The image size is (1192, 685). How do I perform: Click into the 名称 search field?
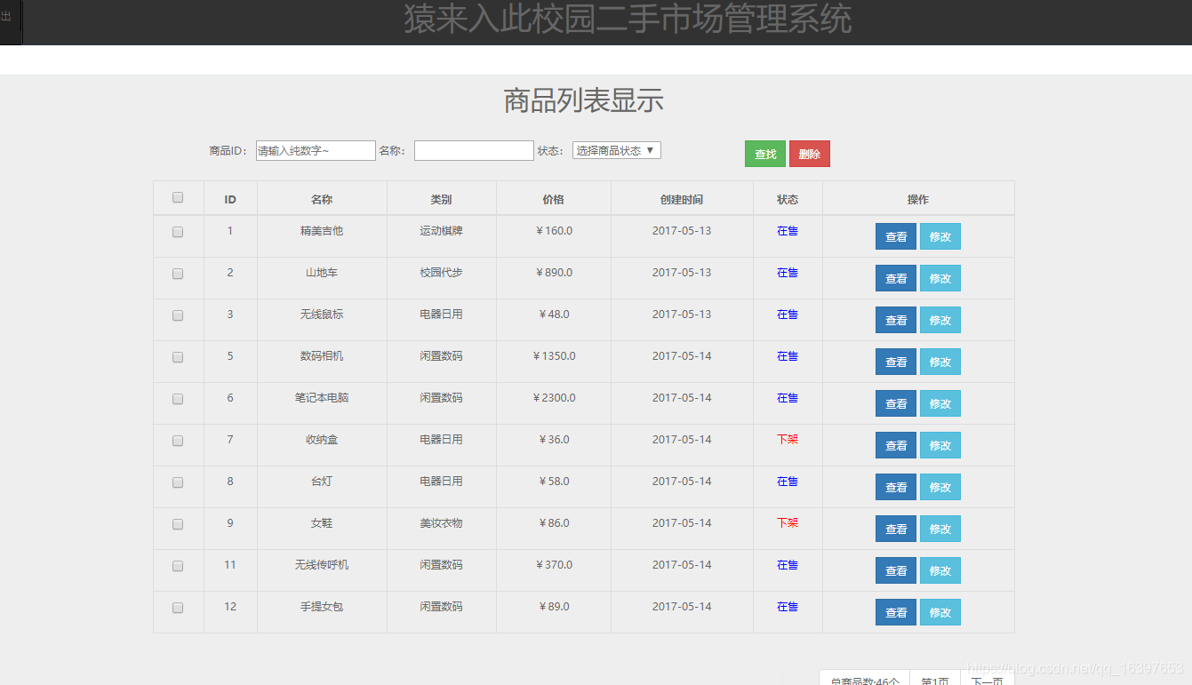click(474, 151)
